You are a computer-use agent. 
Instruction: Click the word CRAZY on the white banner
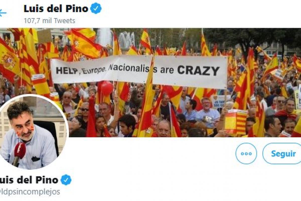tap(198, 71)
